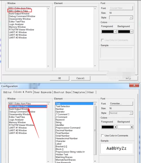141x163 pixels.
Task: Click Cancel in the upper dialog
Action: (x=80, y=78)
